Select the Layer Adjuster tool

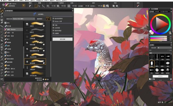tap(2, 26)
